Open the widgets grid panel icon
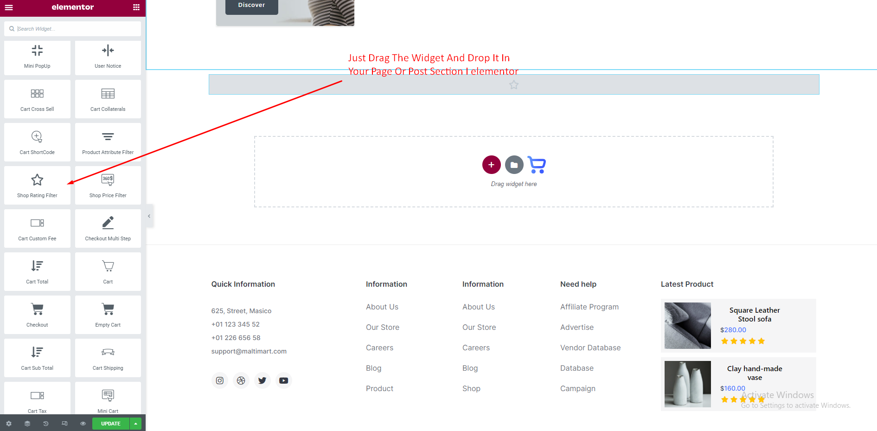Viewport: 877px width, 431px height. [136, 7]
